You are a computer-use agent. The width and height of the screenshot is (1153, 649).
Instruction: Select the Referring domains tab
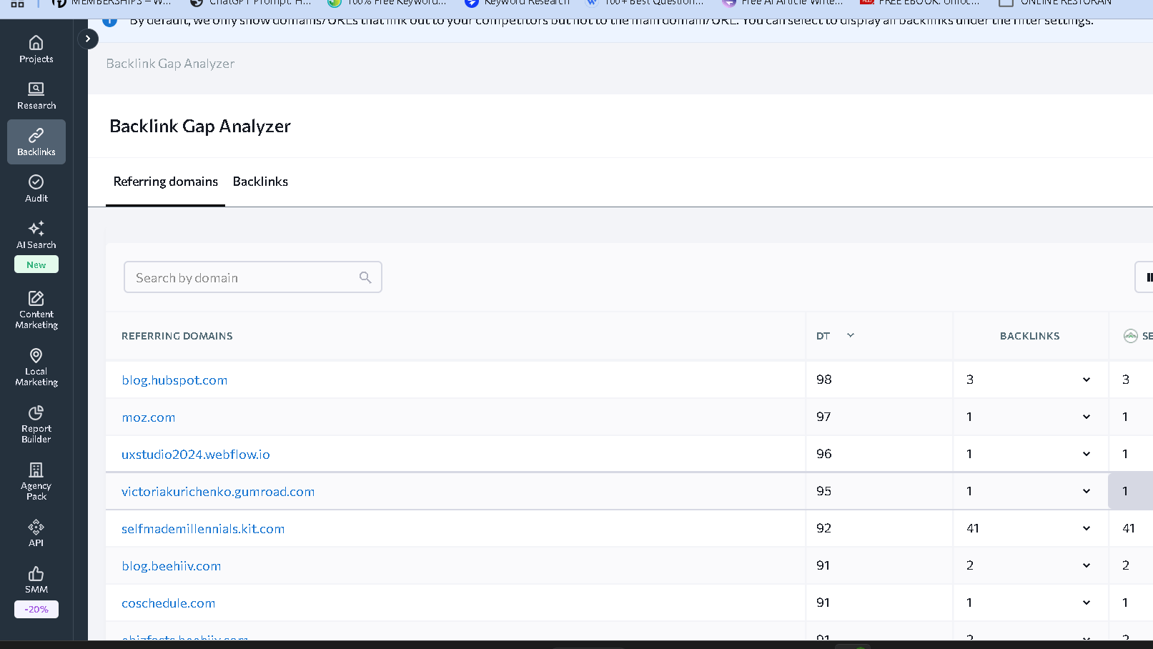tap(165, 182)
